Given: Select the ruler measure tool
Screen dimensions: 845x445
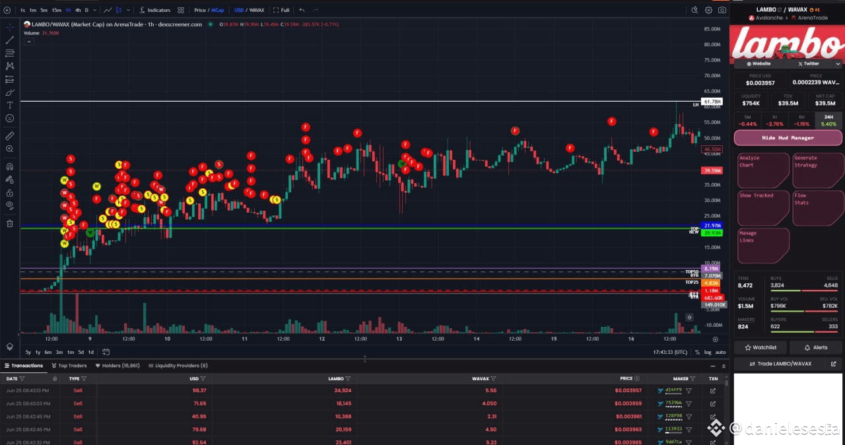Looking at the screenshot, I should (9, 135).
